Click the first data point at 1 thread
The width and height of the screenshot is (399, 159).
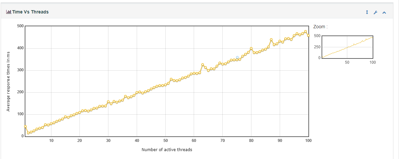coord(25,126)
